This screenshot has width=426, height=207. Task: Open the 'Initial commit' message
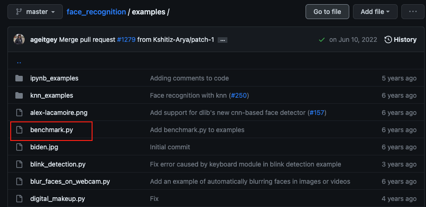tap(170, 147)
